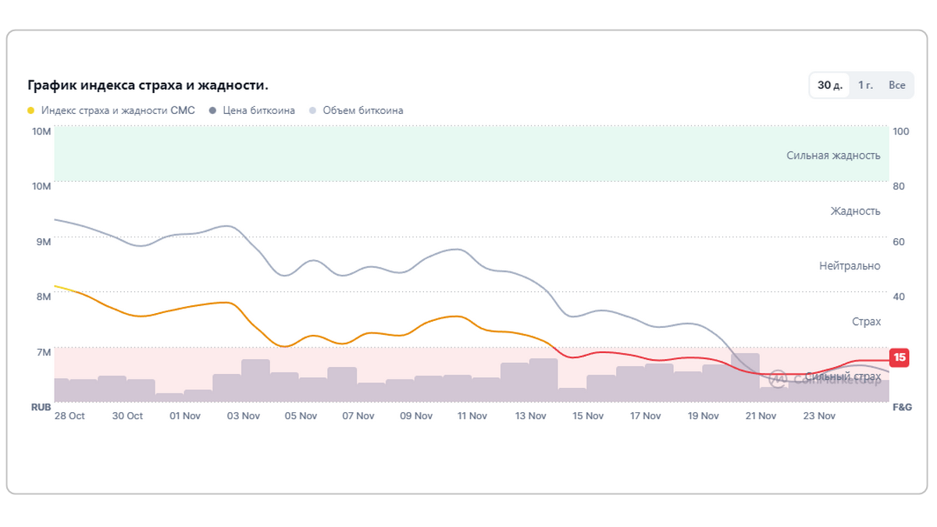Toggle Индекс страха и жадности CMC legend label

118,111
